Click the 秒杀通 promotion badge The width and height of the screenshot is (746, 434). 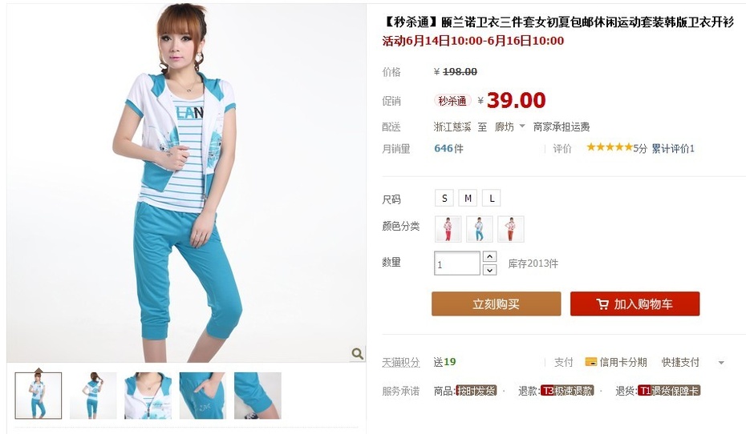click(452, 101)
